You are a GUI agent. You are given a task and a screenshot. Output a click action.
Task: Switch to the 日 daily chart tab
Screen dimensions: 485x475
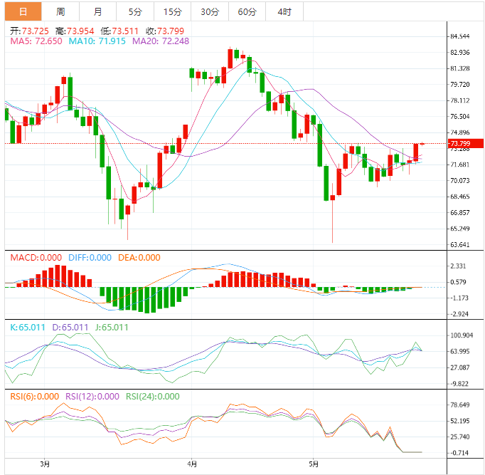pyautogui.click(x=23, y=11)
